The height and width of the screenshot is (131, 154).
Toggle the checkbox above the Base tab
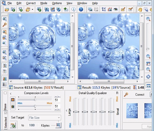(x=5, y=93)
